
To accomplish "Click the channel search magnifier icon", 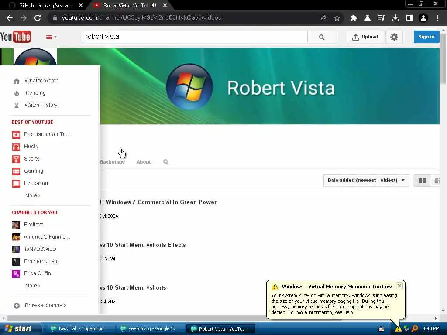I will coord(165,162).
